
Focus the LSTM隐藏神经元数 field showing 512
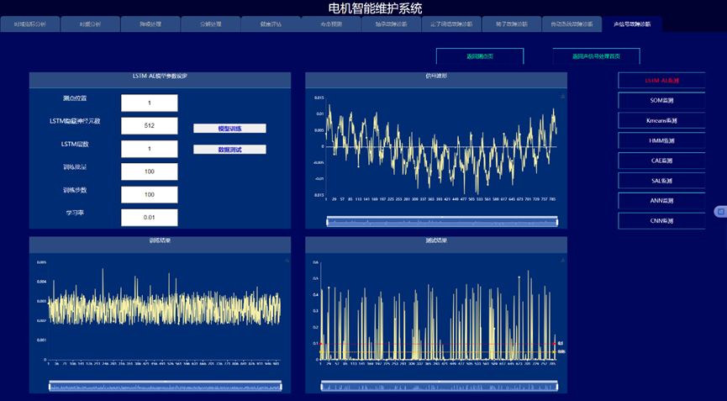pyautogui.click(x=149, y=126)
